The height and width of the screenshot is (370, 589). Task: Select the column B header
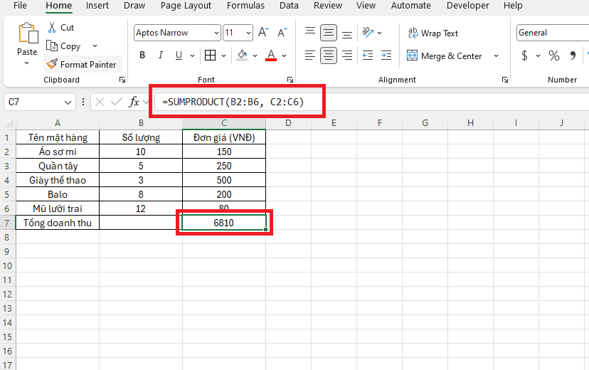point(141,123)
